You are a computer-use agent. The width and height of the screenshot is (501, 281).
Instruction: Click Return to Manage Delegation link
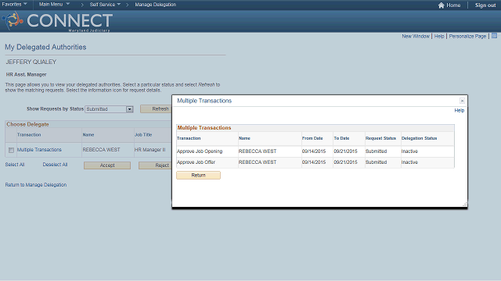(x=36, y=185)
